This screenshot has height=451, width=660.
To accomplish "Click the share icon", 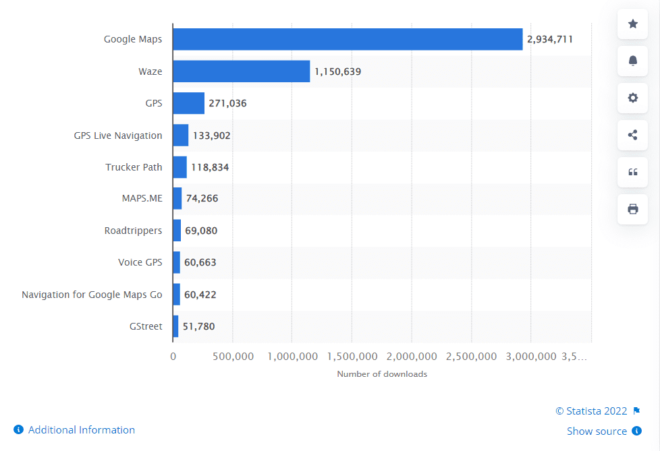I will (x=632, y=135).
